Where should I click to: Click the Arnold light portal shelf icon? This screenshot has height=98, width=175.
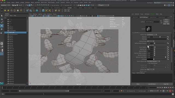tap(18, 10)
